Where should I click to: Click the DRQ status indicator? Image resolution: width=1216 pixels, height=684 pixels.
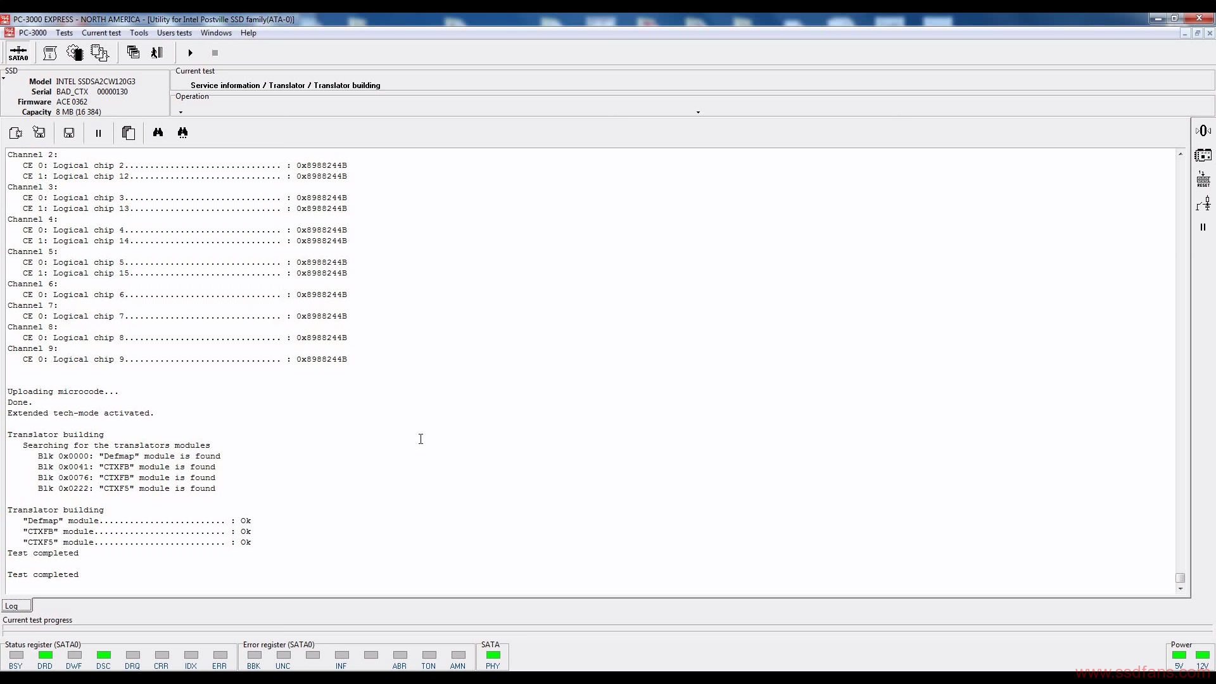tap(133, 655)
